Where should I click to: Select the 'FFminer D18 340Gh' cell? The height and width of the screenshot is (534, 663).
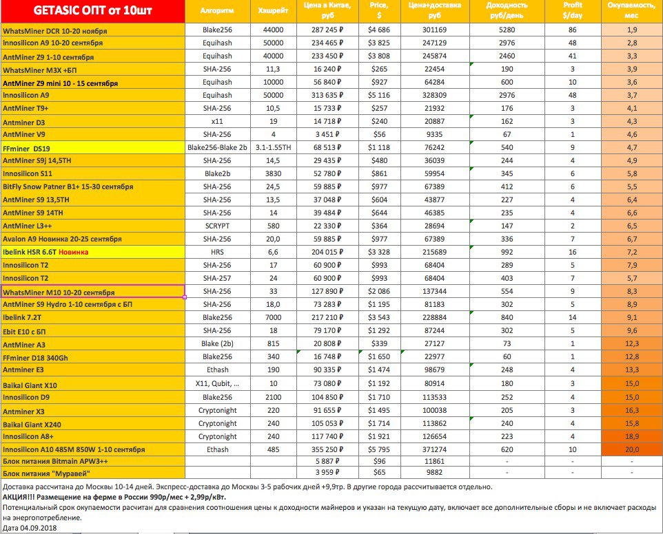[x=92, y=356]
